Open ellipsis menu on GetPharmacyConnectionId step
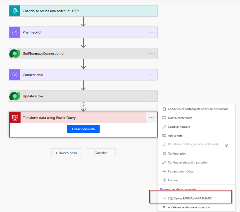240x212 pixels. (x=152, y=54)
